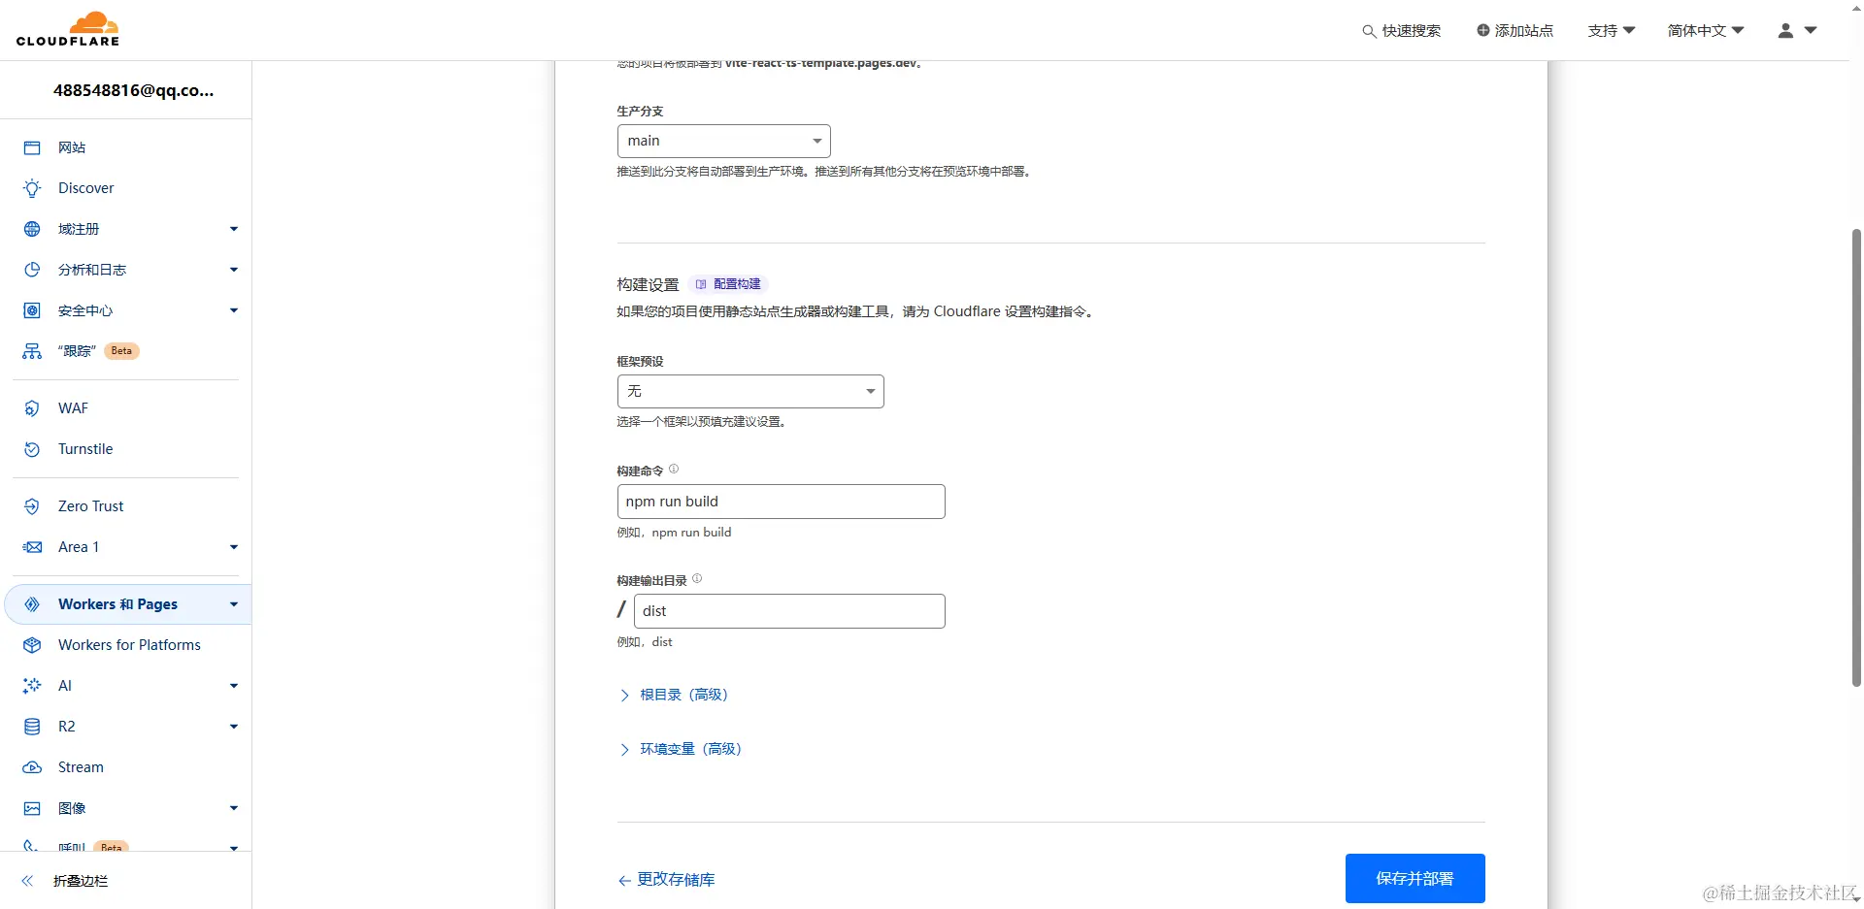Select Stream in the sidebar
1864x909 pixels.
click(x=81, y=767)
